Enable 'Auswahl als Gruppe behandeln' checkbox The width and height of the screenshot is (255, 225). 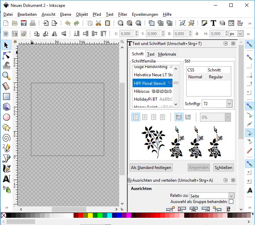coord(231,202)
